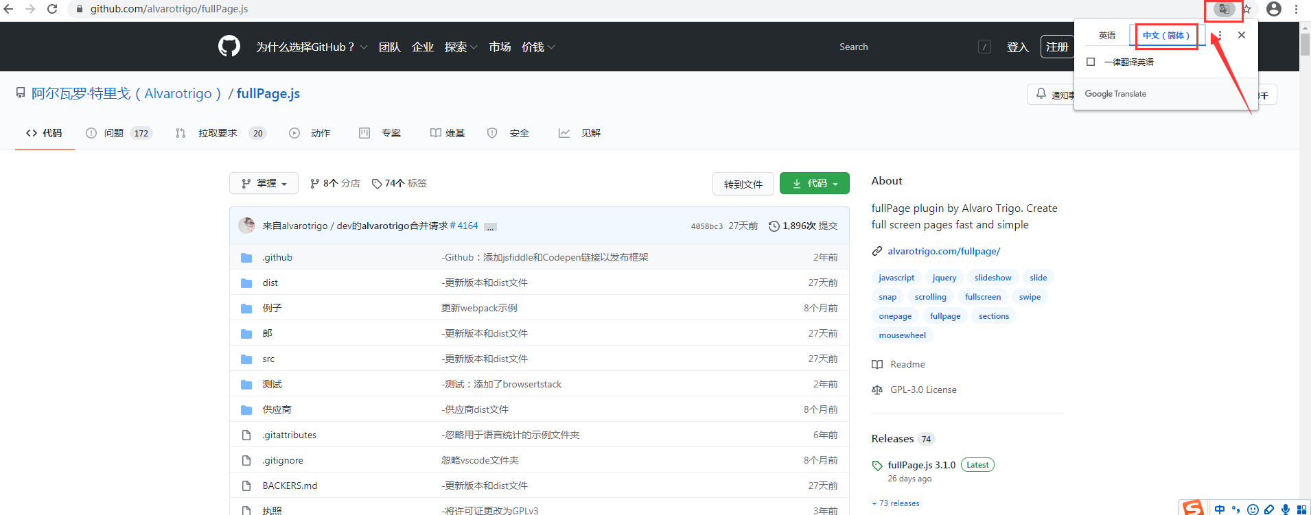Click the browser forward arrow
This screenshot has height=515, width=1311.
pyautogui.click(x=30, y=9)
